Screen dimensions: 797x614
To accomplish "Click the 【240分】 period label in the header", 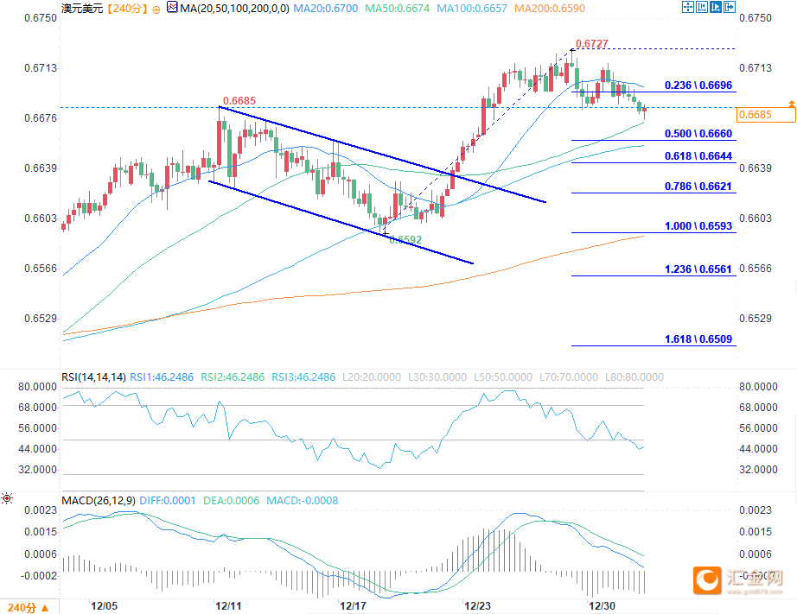I will tap(127, 9).
